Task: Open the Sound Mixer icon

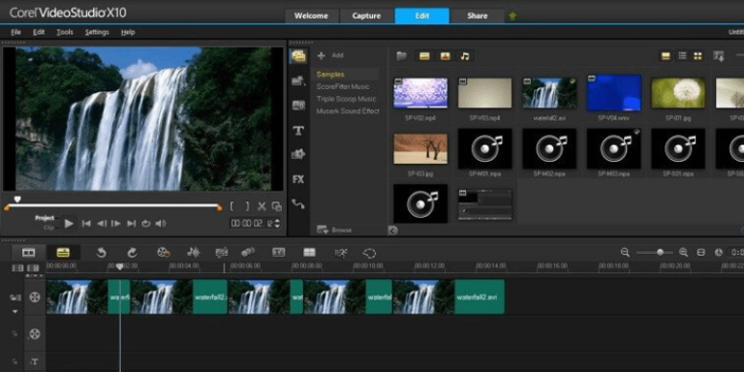Action: 194,253
